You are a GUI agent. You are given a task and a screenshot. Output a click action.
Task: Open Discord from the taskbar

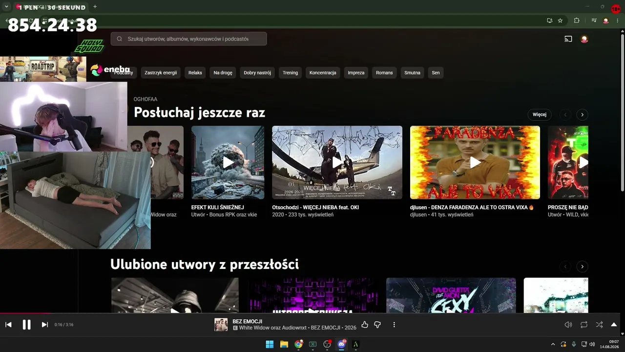click(x=342, y=344)
